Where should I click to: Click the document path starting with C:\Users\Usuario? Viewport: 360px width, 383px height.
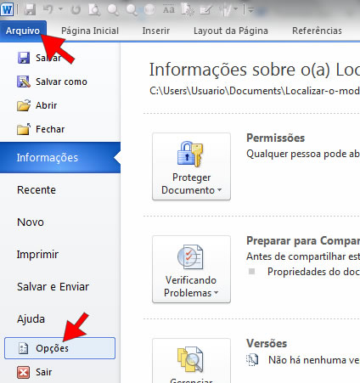point(255,91)
